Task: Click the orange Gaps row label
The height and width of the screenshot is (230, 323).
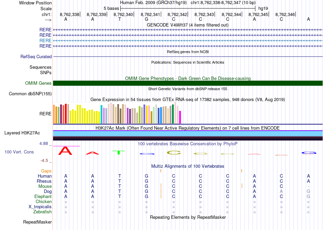Action: (x=46, y=171)
